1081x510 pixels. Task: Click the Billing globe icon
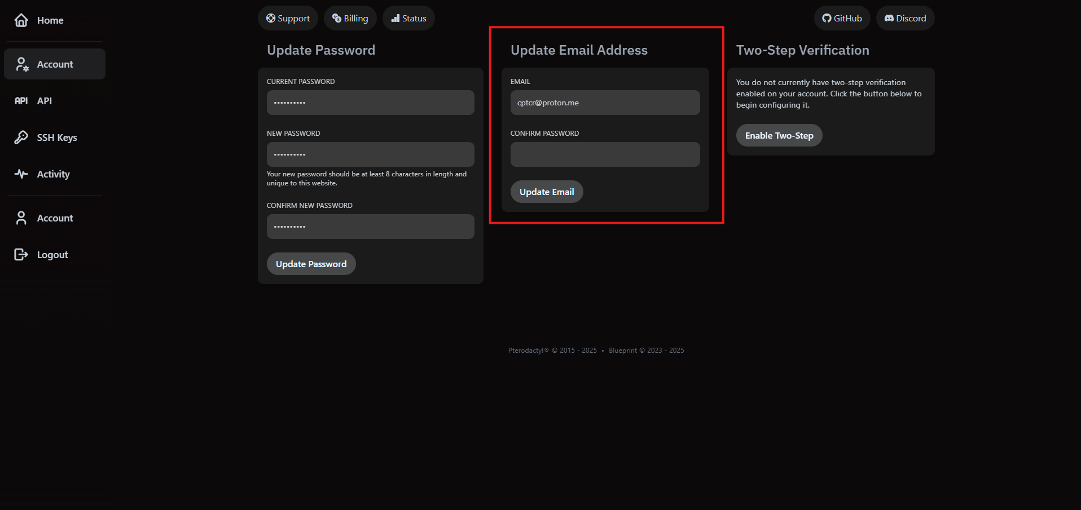(337, 17)
